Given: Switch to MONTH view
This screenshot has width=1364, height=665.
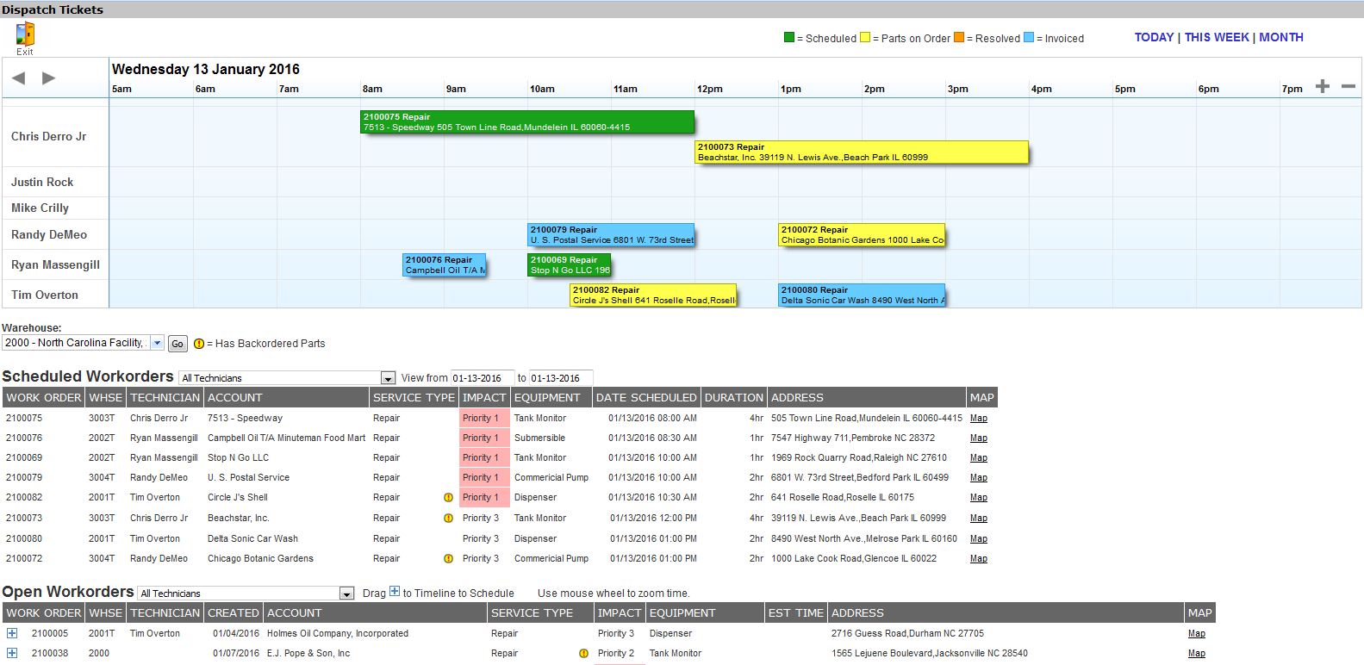Looking at the screenshot, I should click(x=1281, y=37).
